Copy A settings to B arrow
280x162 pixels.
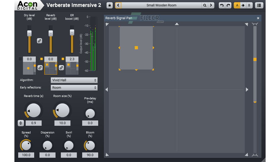(243, 5)
